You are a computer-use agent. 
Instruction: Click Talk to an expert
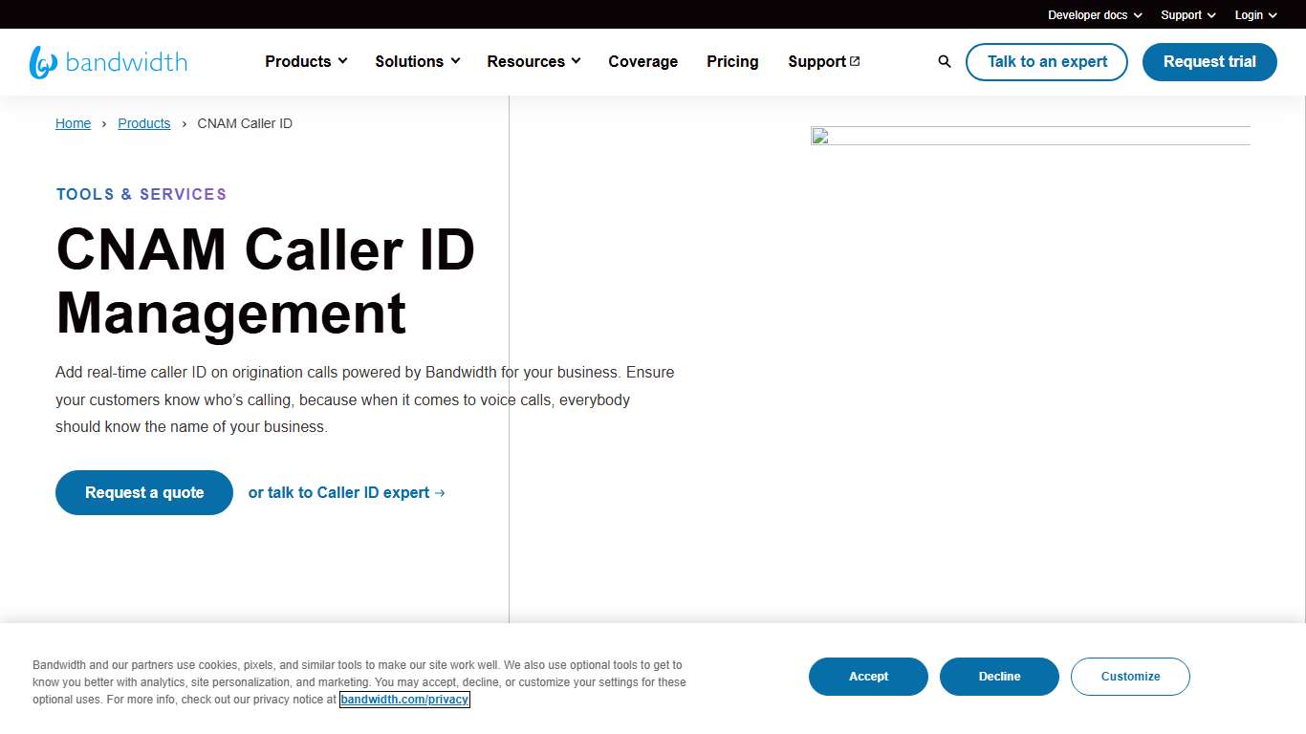[x=1046, y=61]
